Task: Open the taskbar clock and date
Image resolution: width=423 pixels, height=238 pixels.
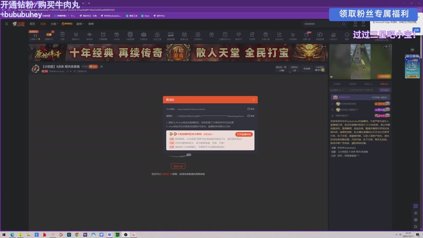Action: [x=408, y=234]
